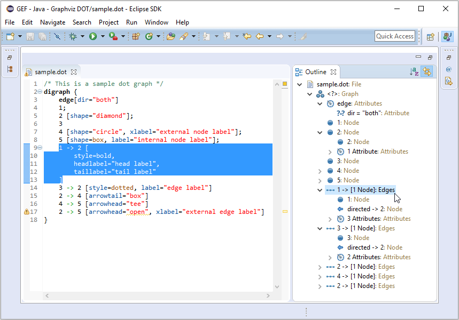The height and width of the screenshot is (320, 459).
Task: Click the Quick Access input field
Action: point(395,36)
